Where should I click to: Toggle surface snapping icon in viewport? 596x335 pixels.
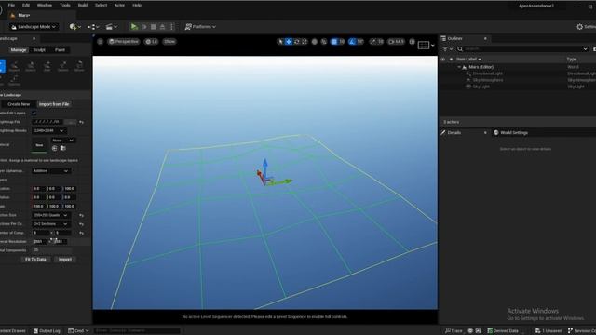pyautogui.click(x=324, y=41)
